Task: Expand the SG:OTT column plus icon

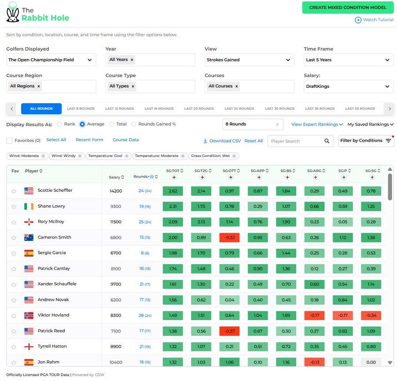Action: [x=231, y=177]
